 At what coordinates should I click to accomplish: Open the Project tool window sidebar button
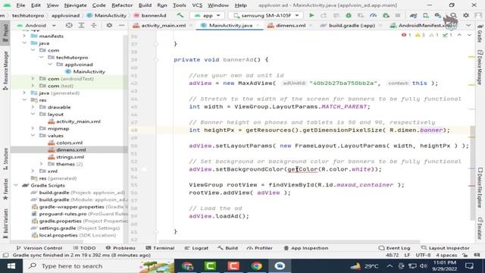[x=5, y=34]
